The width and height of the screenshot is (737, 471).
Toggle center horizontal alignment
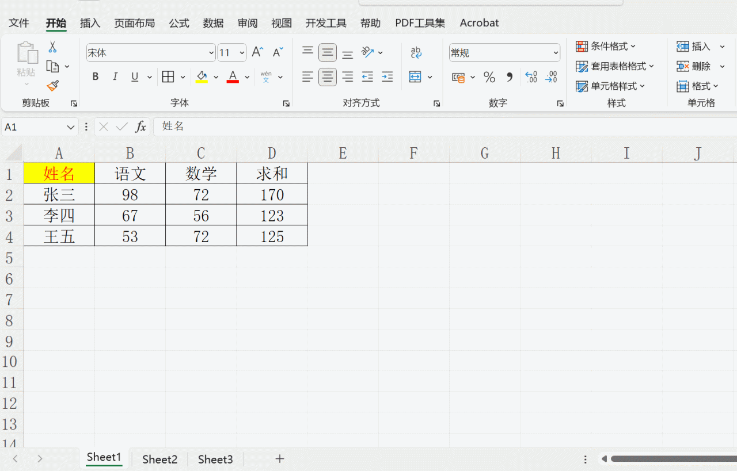coord(328,76)
